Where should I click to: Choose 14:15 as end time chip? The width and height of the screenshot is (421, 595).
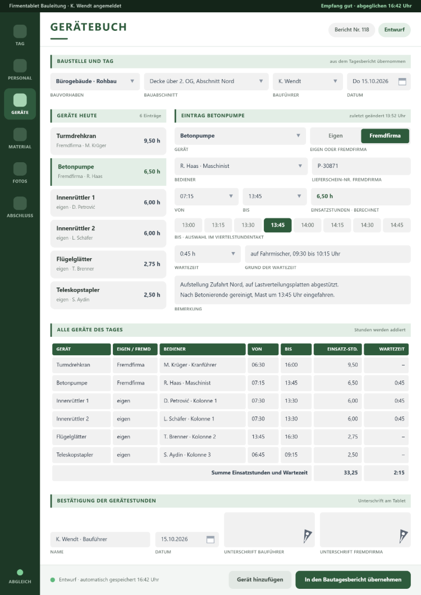click(337, 225)
